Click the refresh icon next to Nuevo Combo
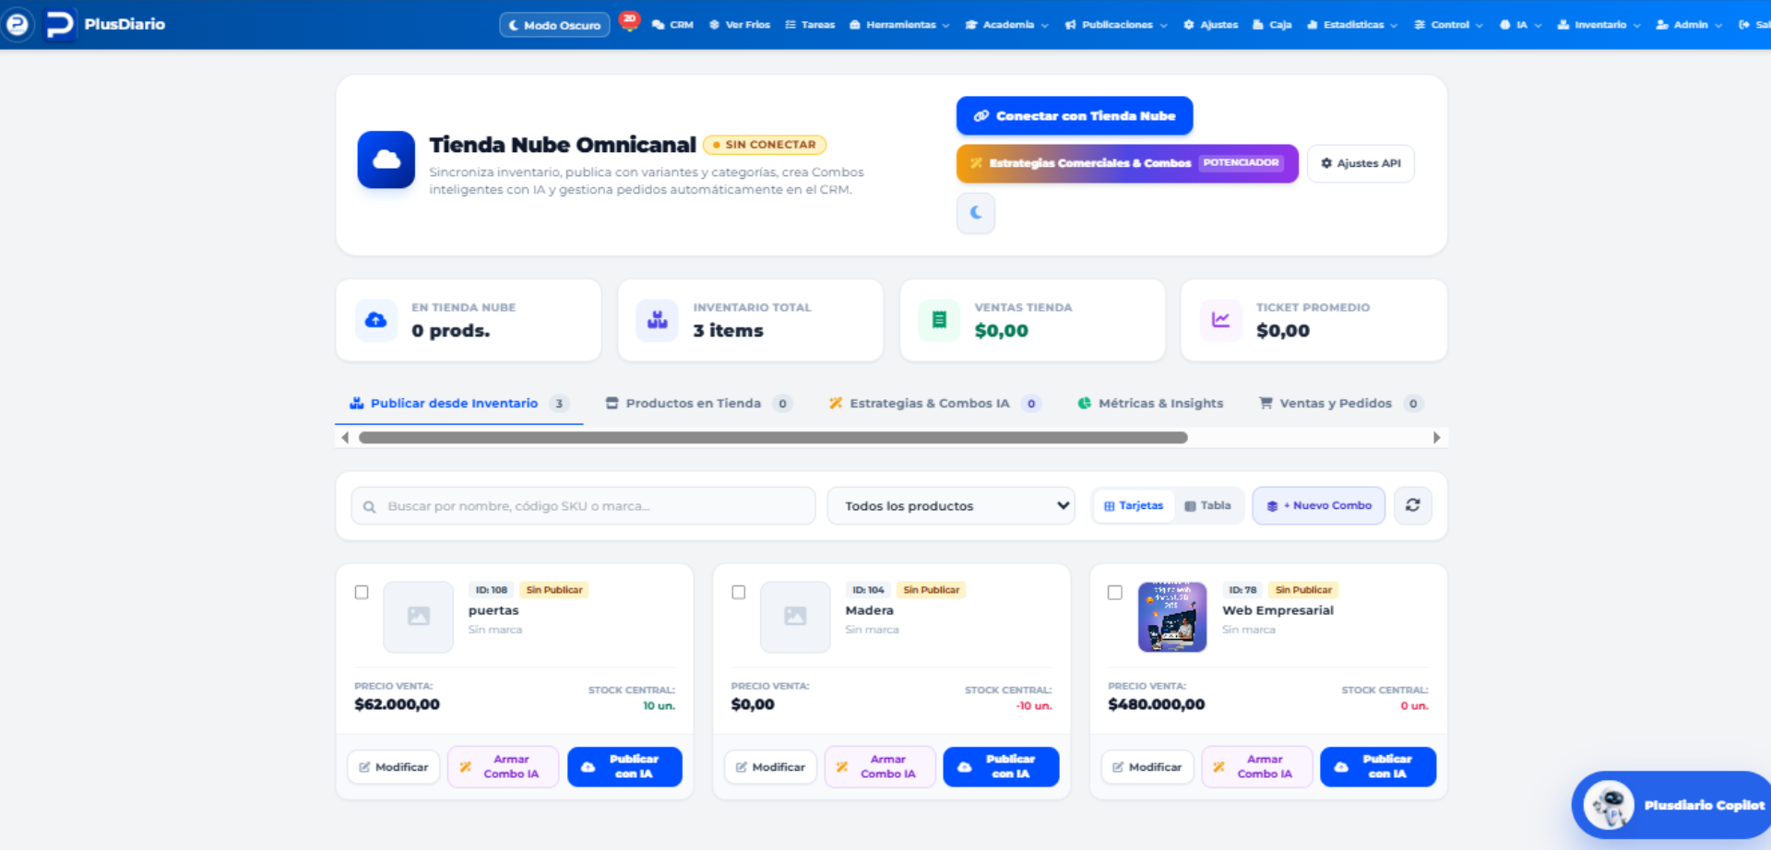Viewport: 1771px width, 850px height. click(x=1412, y=505)
